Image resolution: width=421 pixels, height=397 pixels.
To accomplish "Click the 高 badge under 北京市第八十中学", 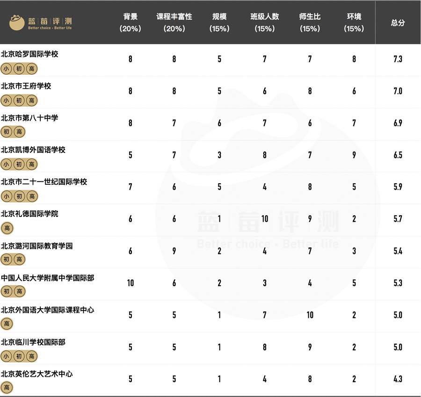I will 19,132.
